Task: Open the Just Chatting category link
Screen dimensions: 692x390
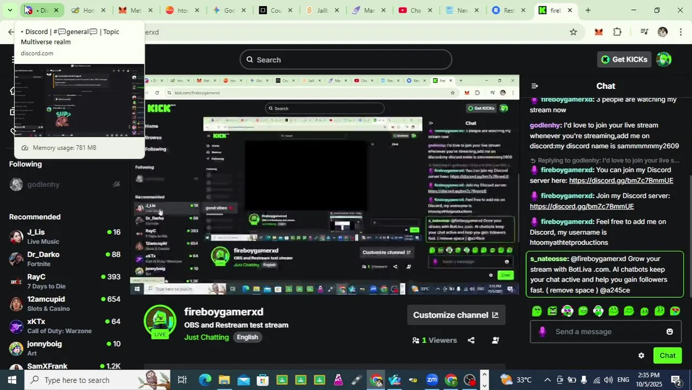Action: click(206, 337)
